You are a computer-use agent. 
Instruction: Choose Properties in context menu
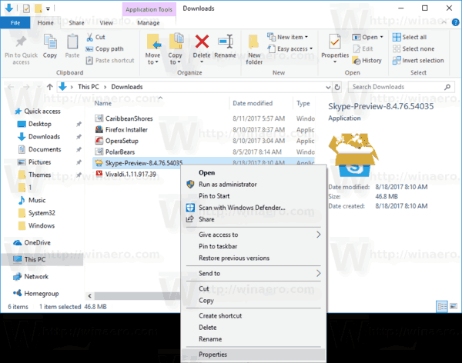(253, 355)
